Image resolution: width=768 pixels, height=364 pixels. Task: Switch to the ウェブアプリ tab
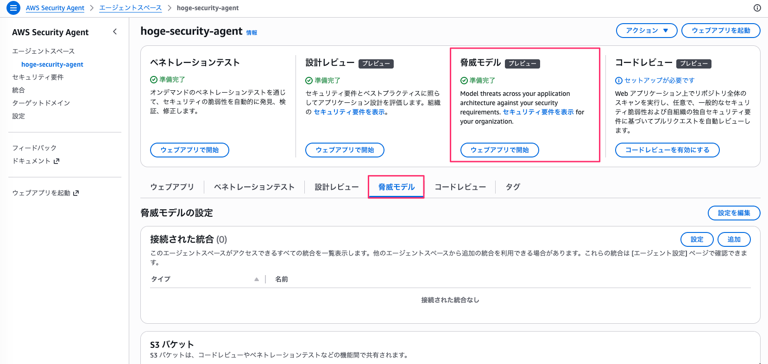pyautogui.click(x=172, y=187)
